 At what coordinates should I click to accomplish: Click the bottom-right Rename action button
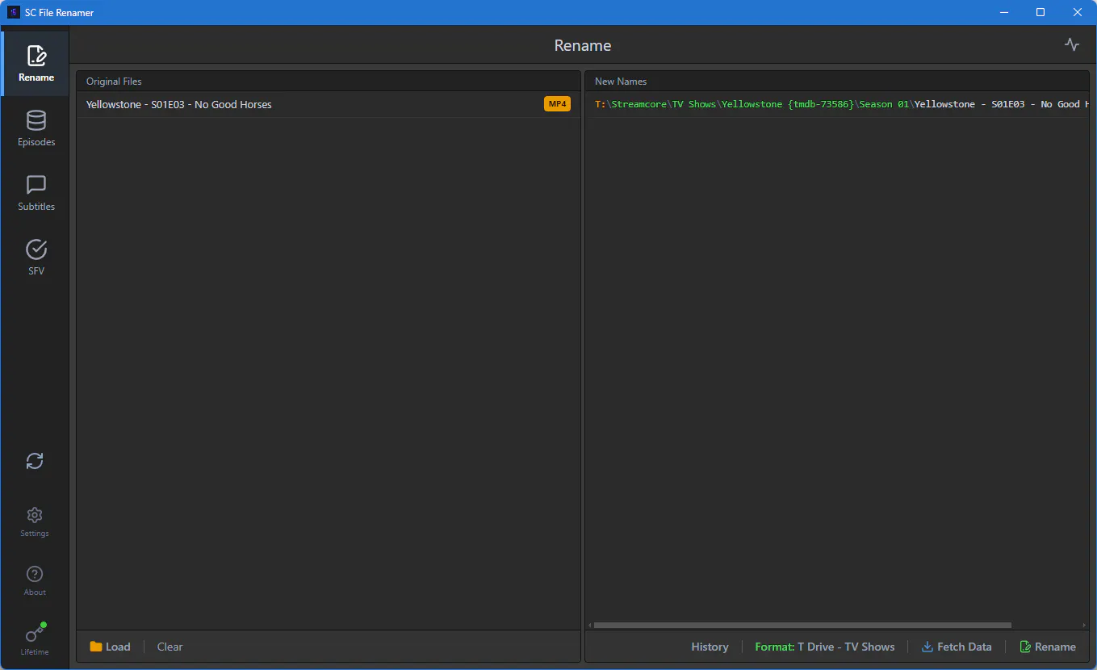(x=1048, y=647)
